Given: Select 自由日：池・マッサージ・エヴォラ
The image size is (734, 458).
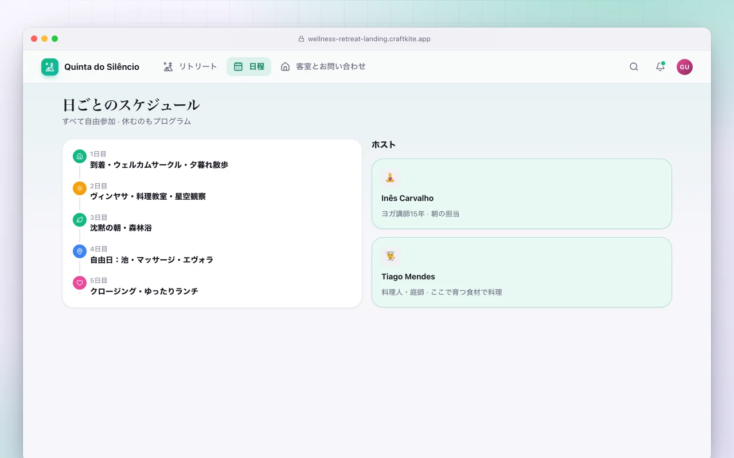Looking at the screenshot, I should (151, 260).
